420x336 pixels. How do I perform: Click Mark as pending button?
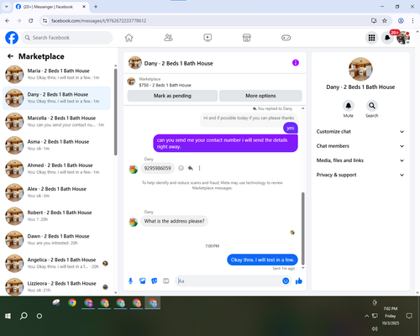point(172,96)
